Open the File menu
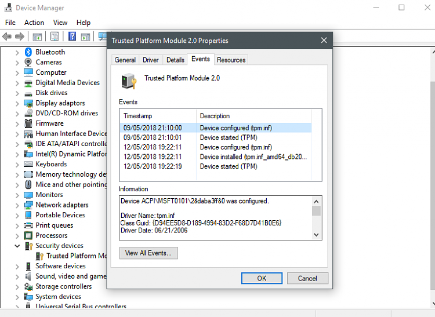The height and width of the screenshot is (317, 435). click(10, 23)
